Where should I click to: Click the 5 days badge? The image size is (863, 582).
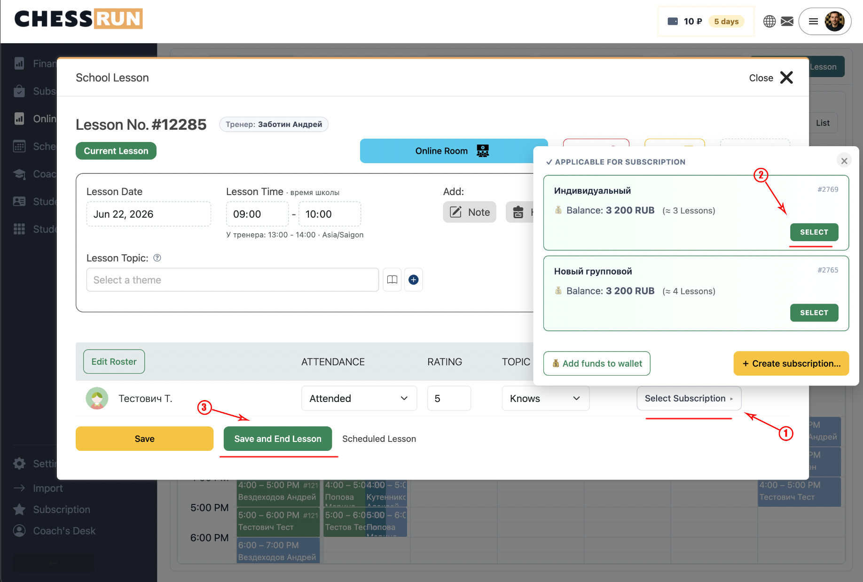click(726, 21)
